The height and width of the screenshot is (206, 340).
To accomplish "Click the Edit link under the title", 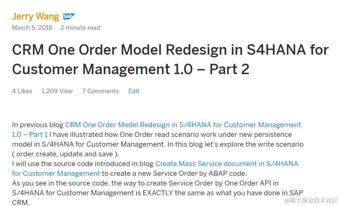I will [x=134, y=91].
